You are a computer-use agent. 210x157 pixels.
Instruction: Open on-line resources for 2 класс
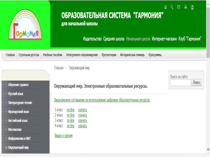click(x=71, y=115)
